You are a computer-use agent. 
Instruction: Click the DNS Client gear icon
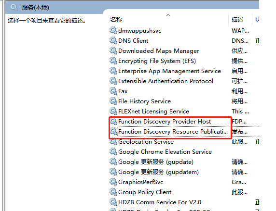pos(113,40)
